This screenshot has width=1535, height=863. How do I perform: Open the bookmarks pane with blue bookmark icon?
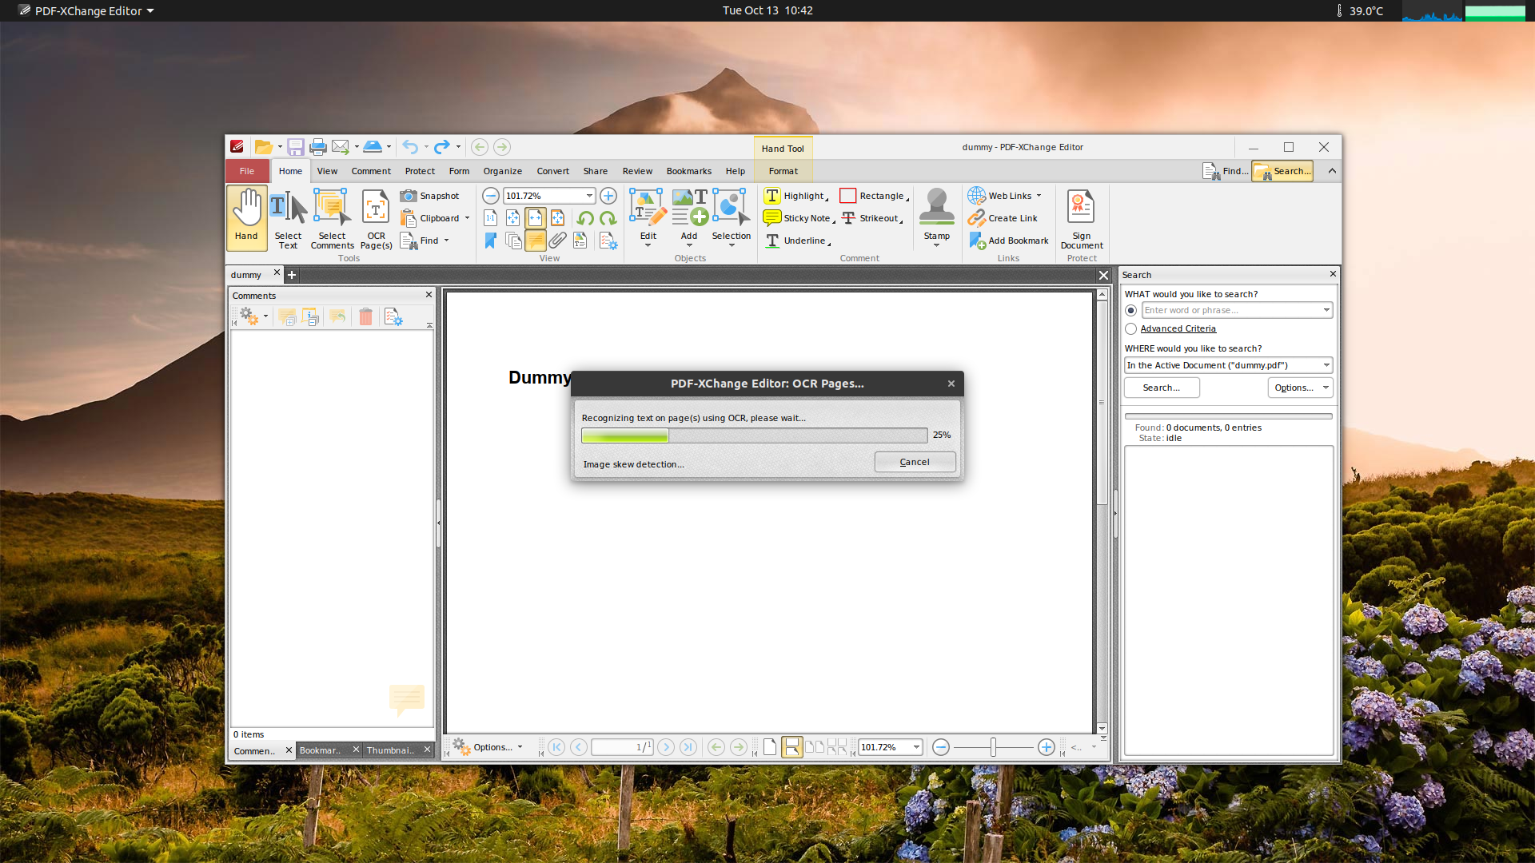coord(491,241)
